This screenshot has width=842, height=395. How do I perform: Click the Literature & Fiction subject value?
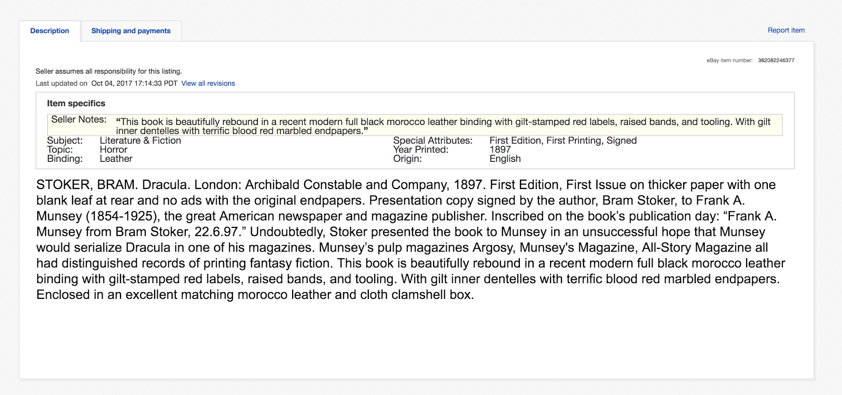click(x=140, y=141)
